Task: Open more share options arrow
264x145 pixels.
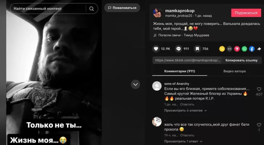Action: click(x=259, y=49)
